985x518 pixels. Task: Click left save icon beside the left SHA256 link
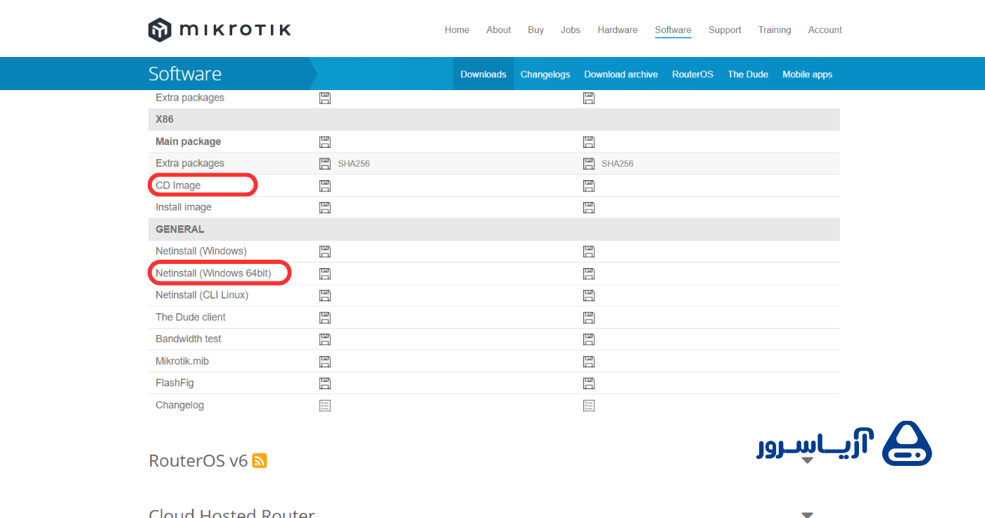[325, 164]
